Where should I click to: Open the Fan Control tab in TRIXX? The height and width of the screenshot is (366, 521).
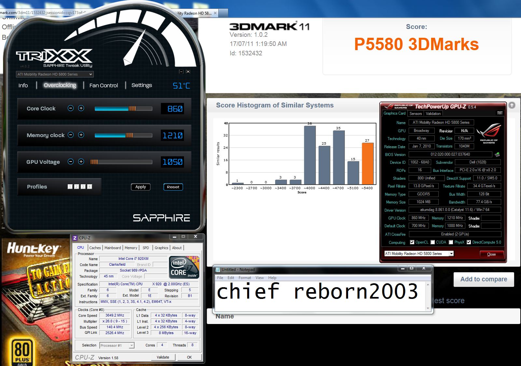pyautogui.click(x=104, y=85)
